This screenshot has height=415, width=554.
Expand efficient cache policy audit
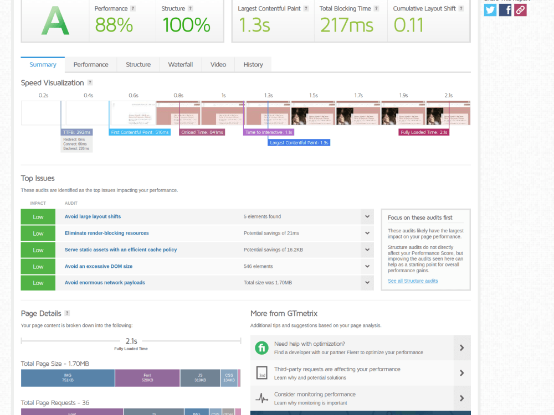(x=367, y=250)
